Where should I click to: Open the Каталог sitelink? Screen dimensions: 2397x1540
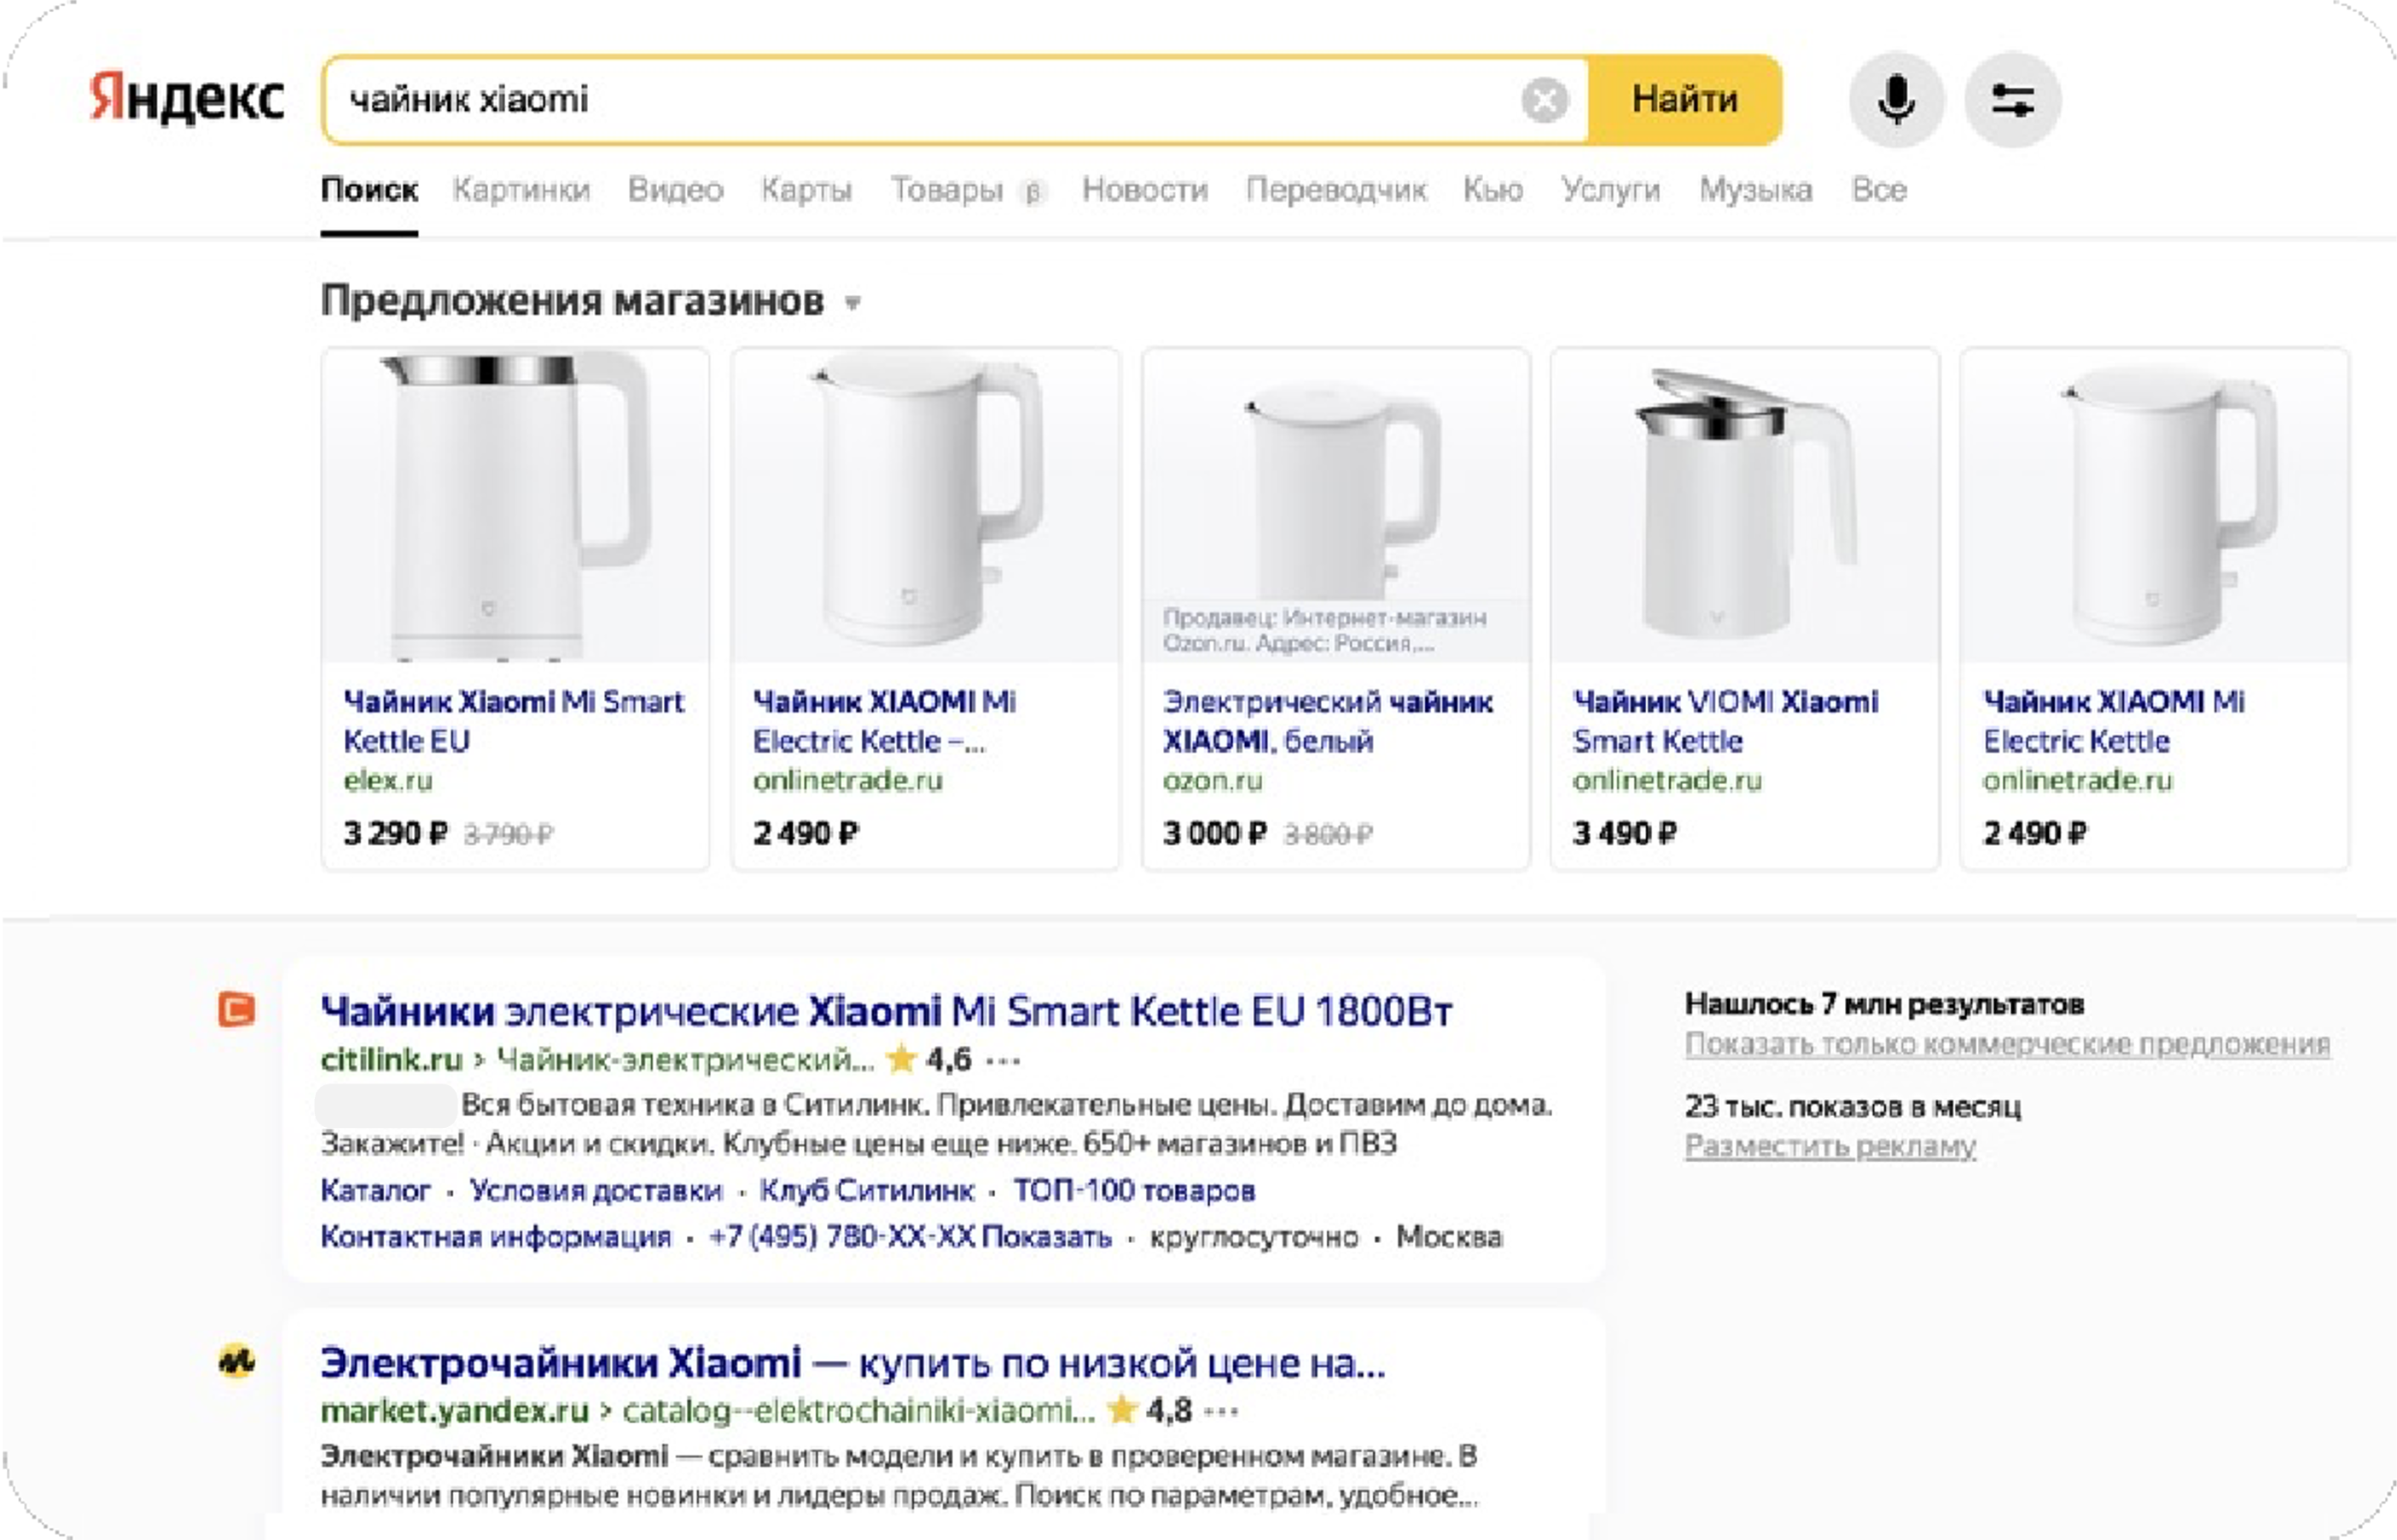(x=375, y=1190)
